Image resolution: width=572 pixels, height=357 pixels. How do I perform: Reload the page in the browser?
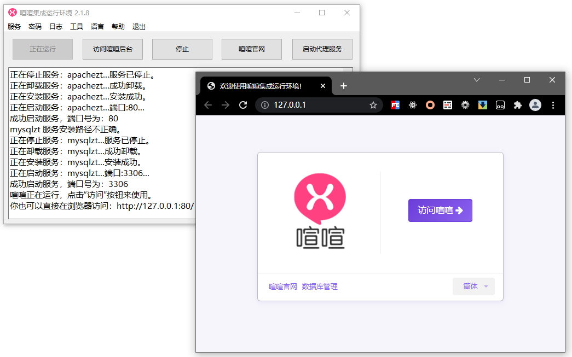pyautogui.click(x=243, y=105)
